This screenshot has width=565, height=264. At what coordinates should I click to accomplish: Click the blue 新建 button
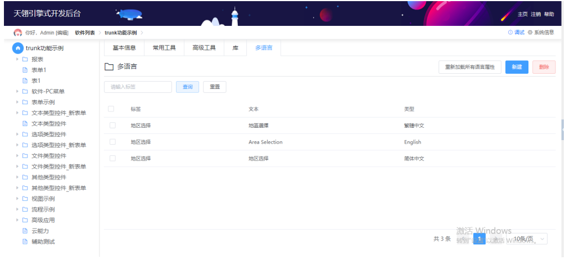pyautogui.click(x=516, y=67)
